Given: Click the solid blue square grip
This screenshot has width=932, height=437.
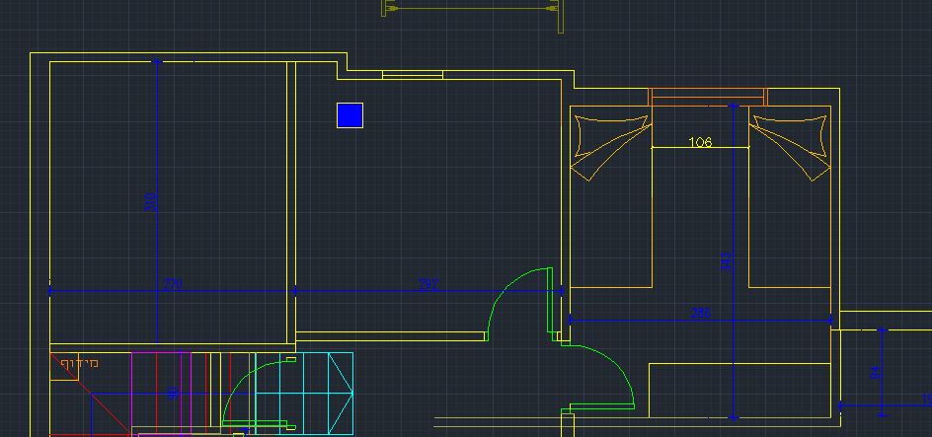Looking at the screenshot, I should pyautogui.click(x=349, y=115).
